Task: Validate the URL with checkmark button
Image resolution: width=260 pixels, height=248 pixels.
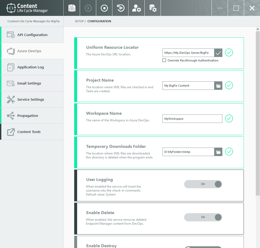Action: pos(218,53)
